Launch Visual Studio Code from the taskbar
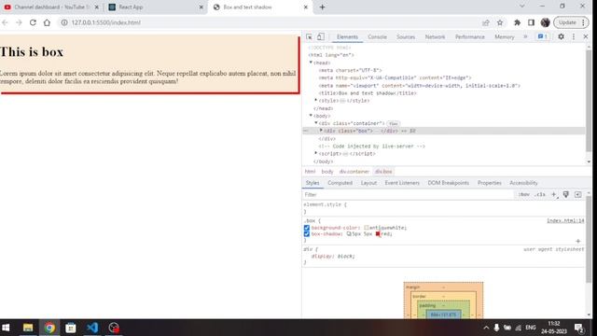This screenshot has height=336, width=597. [x=92, y=328]
